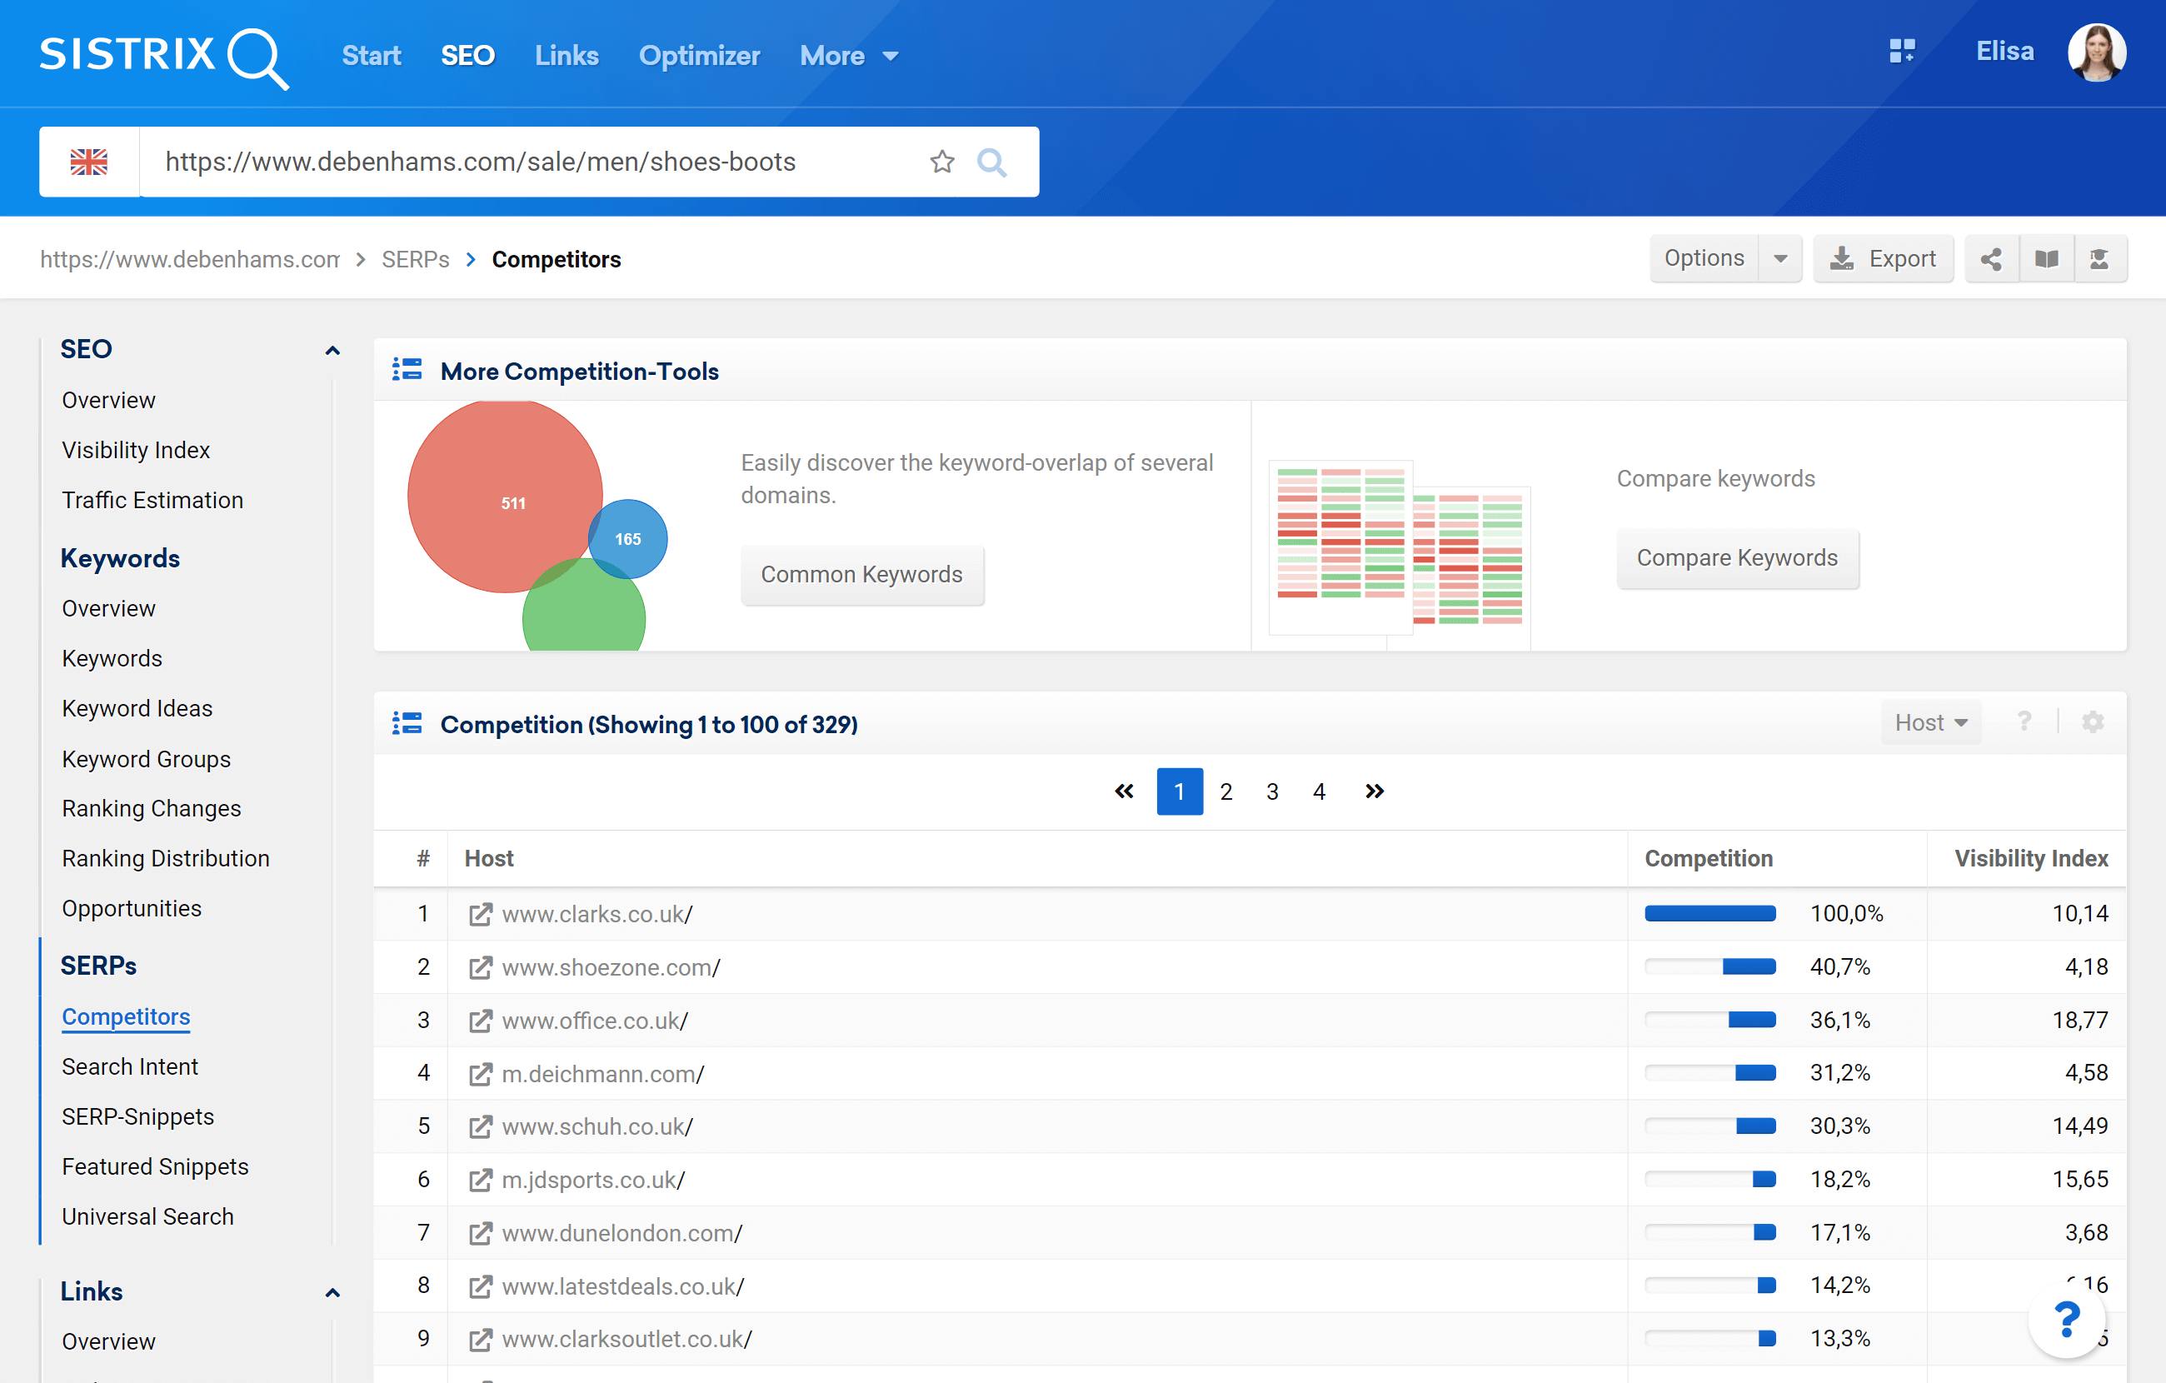The width and height of the screenshot is (2166, 1383).
Task: Click the Competition section list icon
Action: [x=407, y=722]
